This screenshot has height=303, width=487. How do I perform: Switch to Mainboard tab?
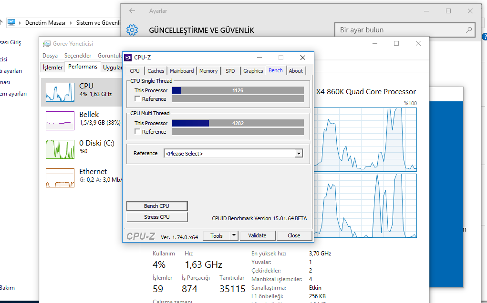click(182, 71)
